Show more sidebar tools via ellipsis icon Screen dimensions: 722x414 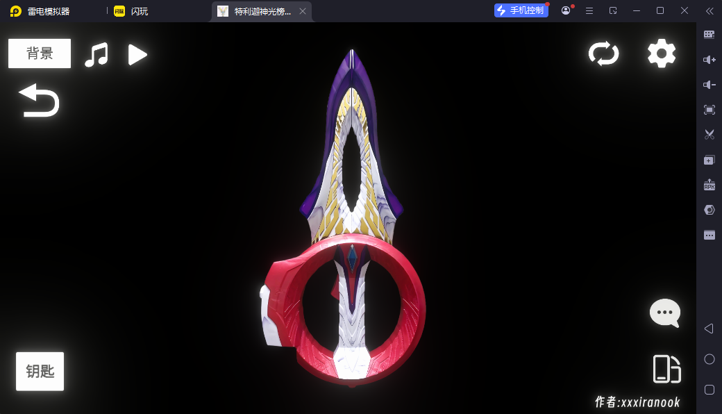click(x=709, y=235)
